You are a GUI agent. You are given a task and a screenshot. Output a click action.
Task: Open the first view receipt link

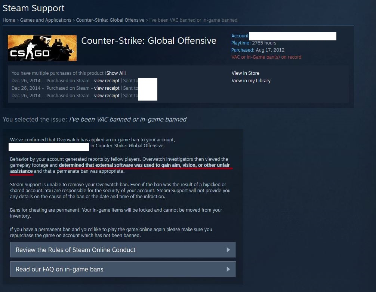pos(107,81)
